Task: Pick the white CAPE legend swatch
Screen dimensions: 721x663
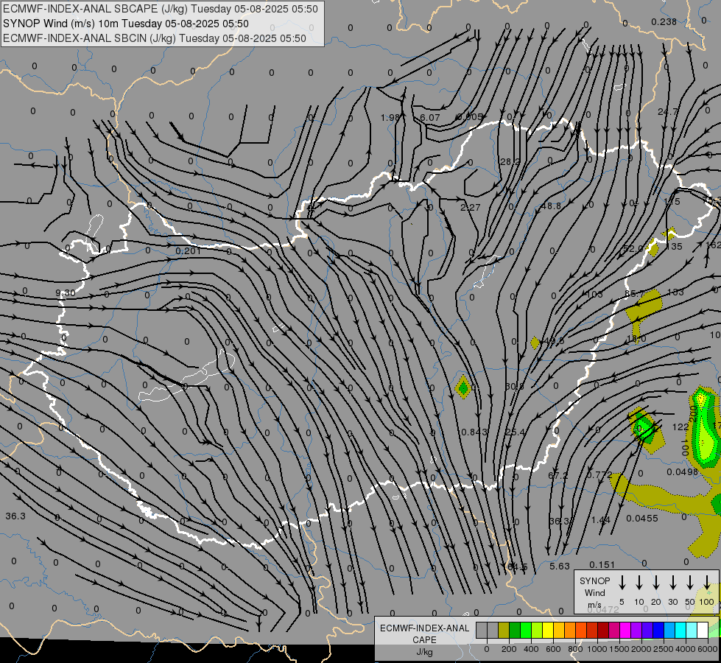Action: (x=702, y=630)
